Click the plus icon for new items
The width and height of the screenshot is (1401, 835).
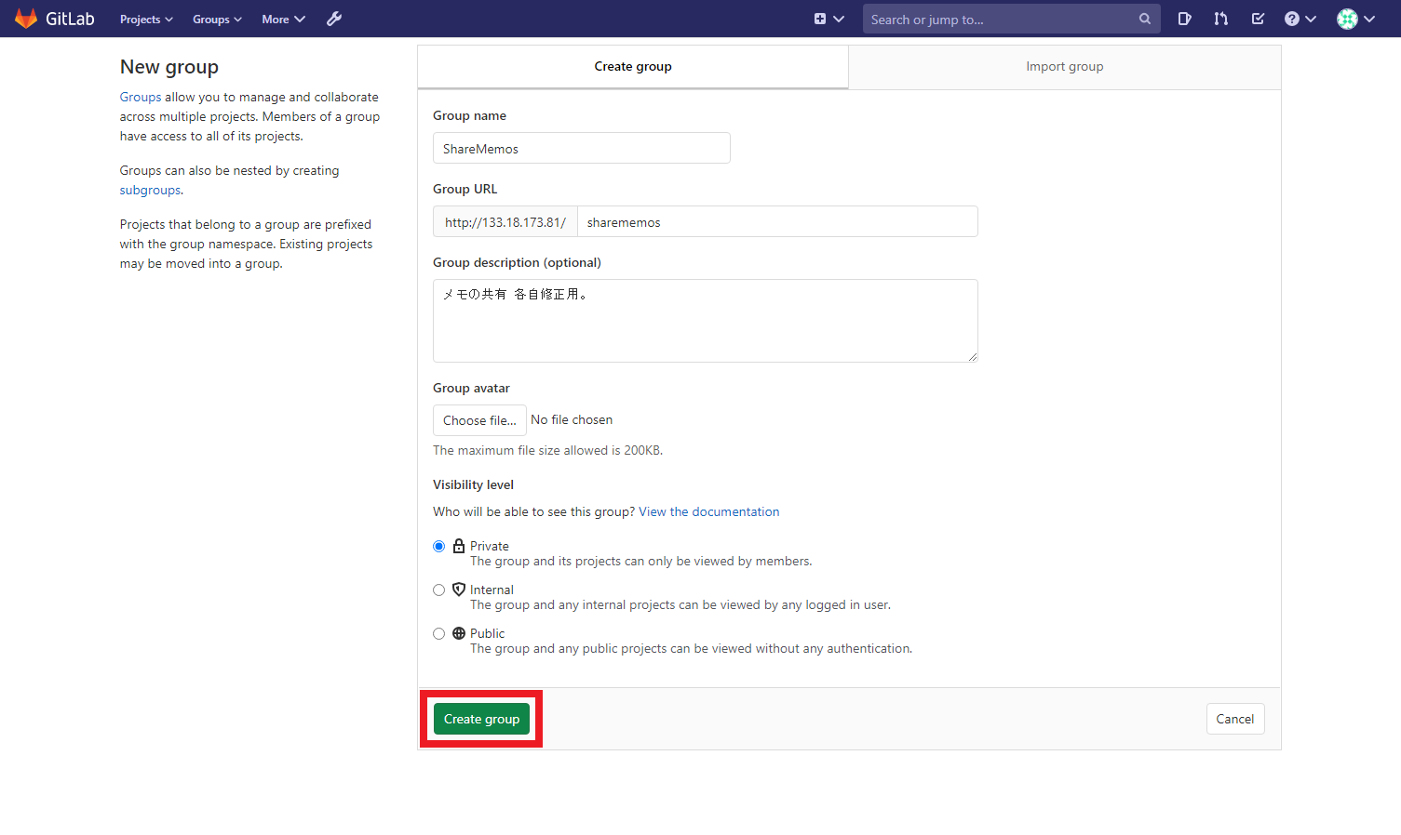coord(820,19)
